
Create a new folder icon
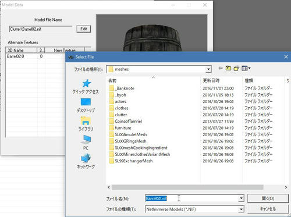click(x=236, y=68)
